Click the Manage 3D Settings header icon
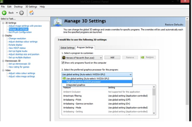The height and width of the screenshot is (127, 192). click(58, 22)
